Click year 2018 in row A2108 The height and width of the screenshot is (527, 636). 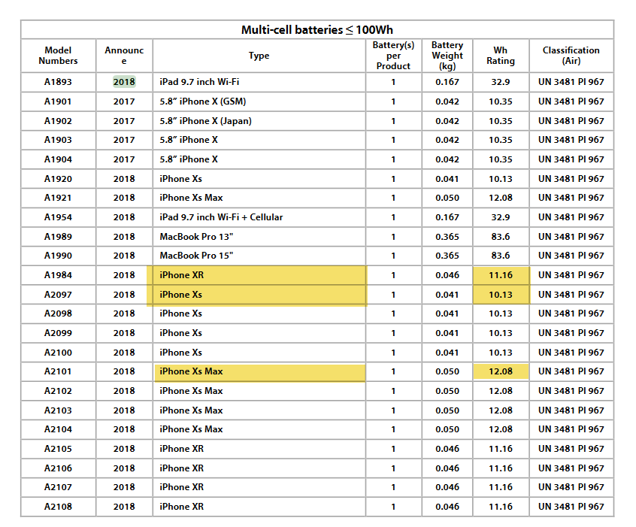click(x=124, y=507)
